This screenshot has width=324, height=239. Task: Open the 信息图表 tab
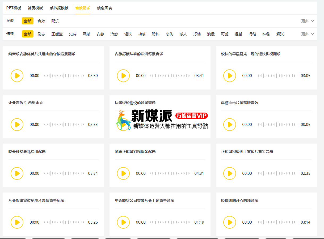104,8
